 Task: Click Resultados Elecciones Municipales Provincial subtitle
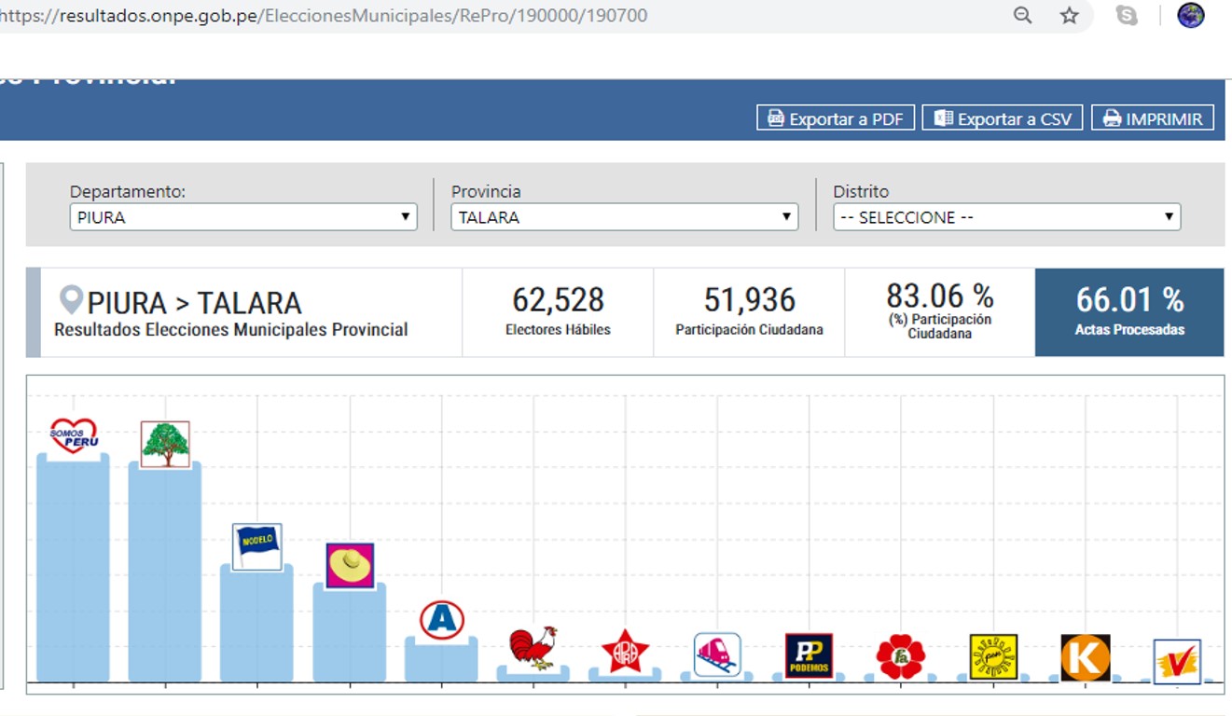click(231, 330)
